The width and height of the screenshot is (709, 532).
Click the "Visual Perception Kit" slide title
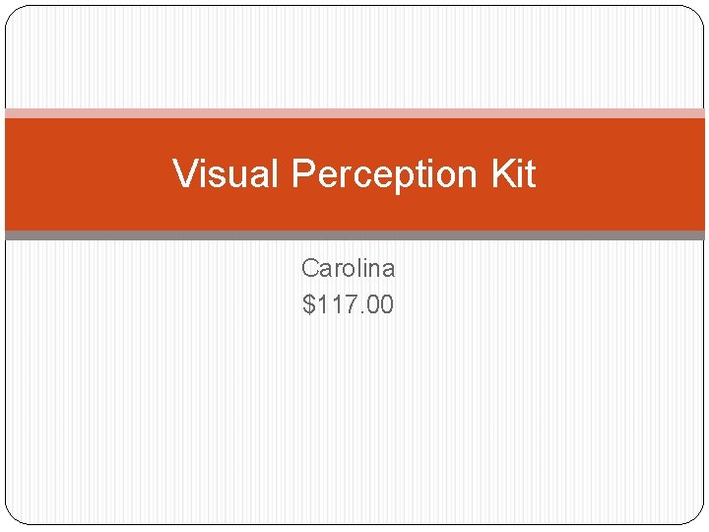pos(354,173)
